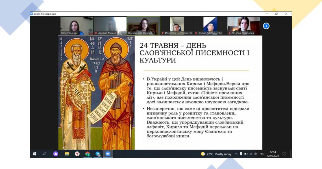Open taskbar search magnifier
Viewport: 322px width, 169px height.
[x=44, y=154]
